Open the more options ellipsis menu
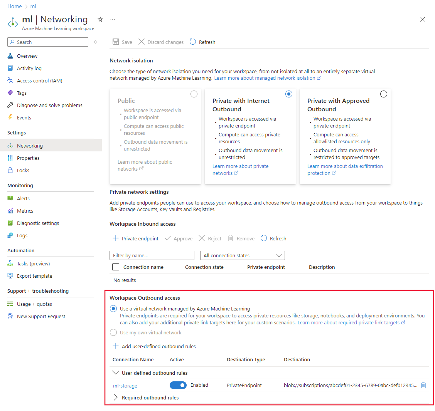 coord(112,19)
